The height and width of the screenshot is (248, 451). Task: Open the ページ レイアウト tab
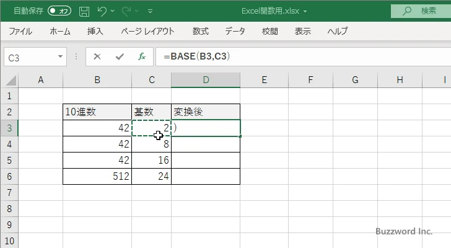[147, 31]
